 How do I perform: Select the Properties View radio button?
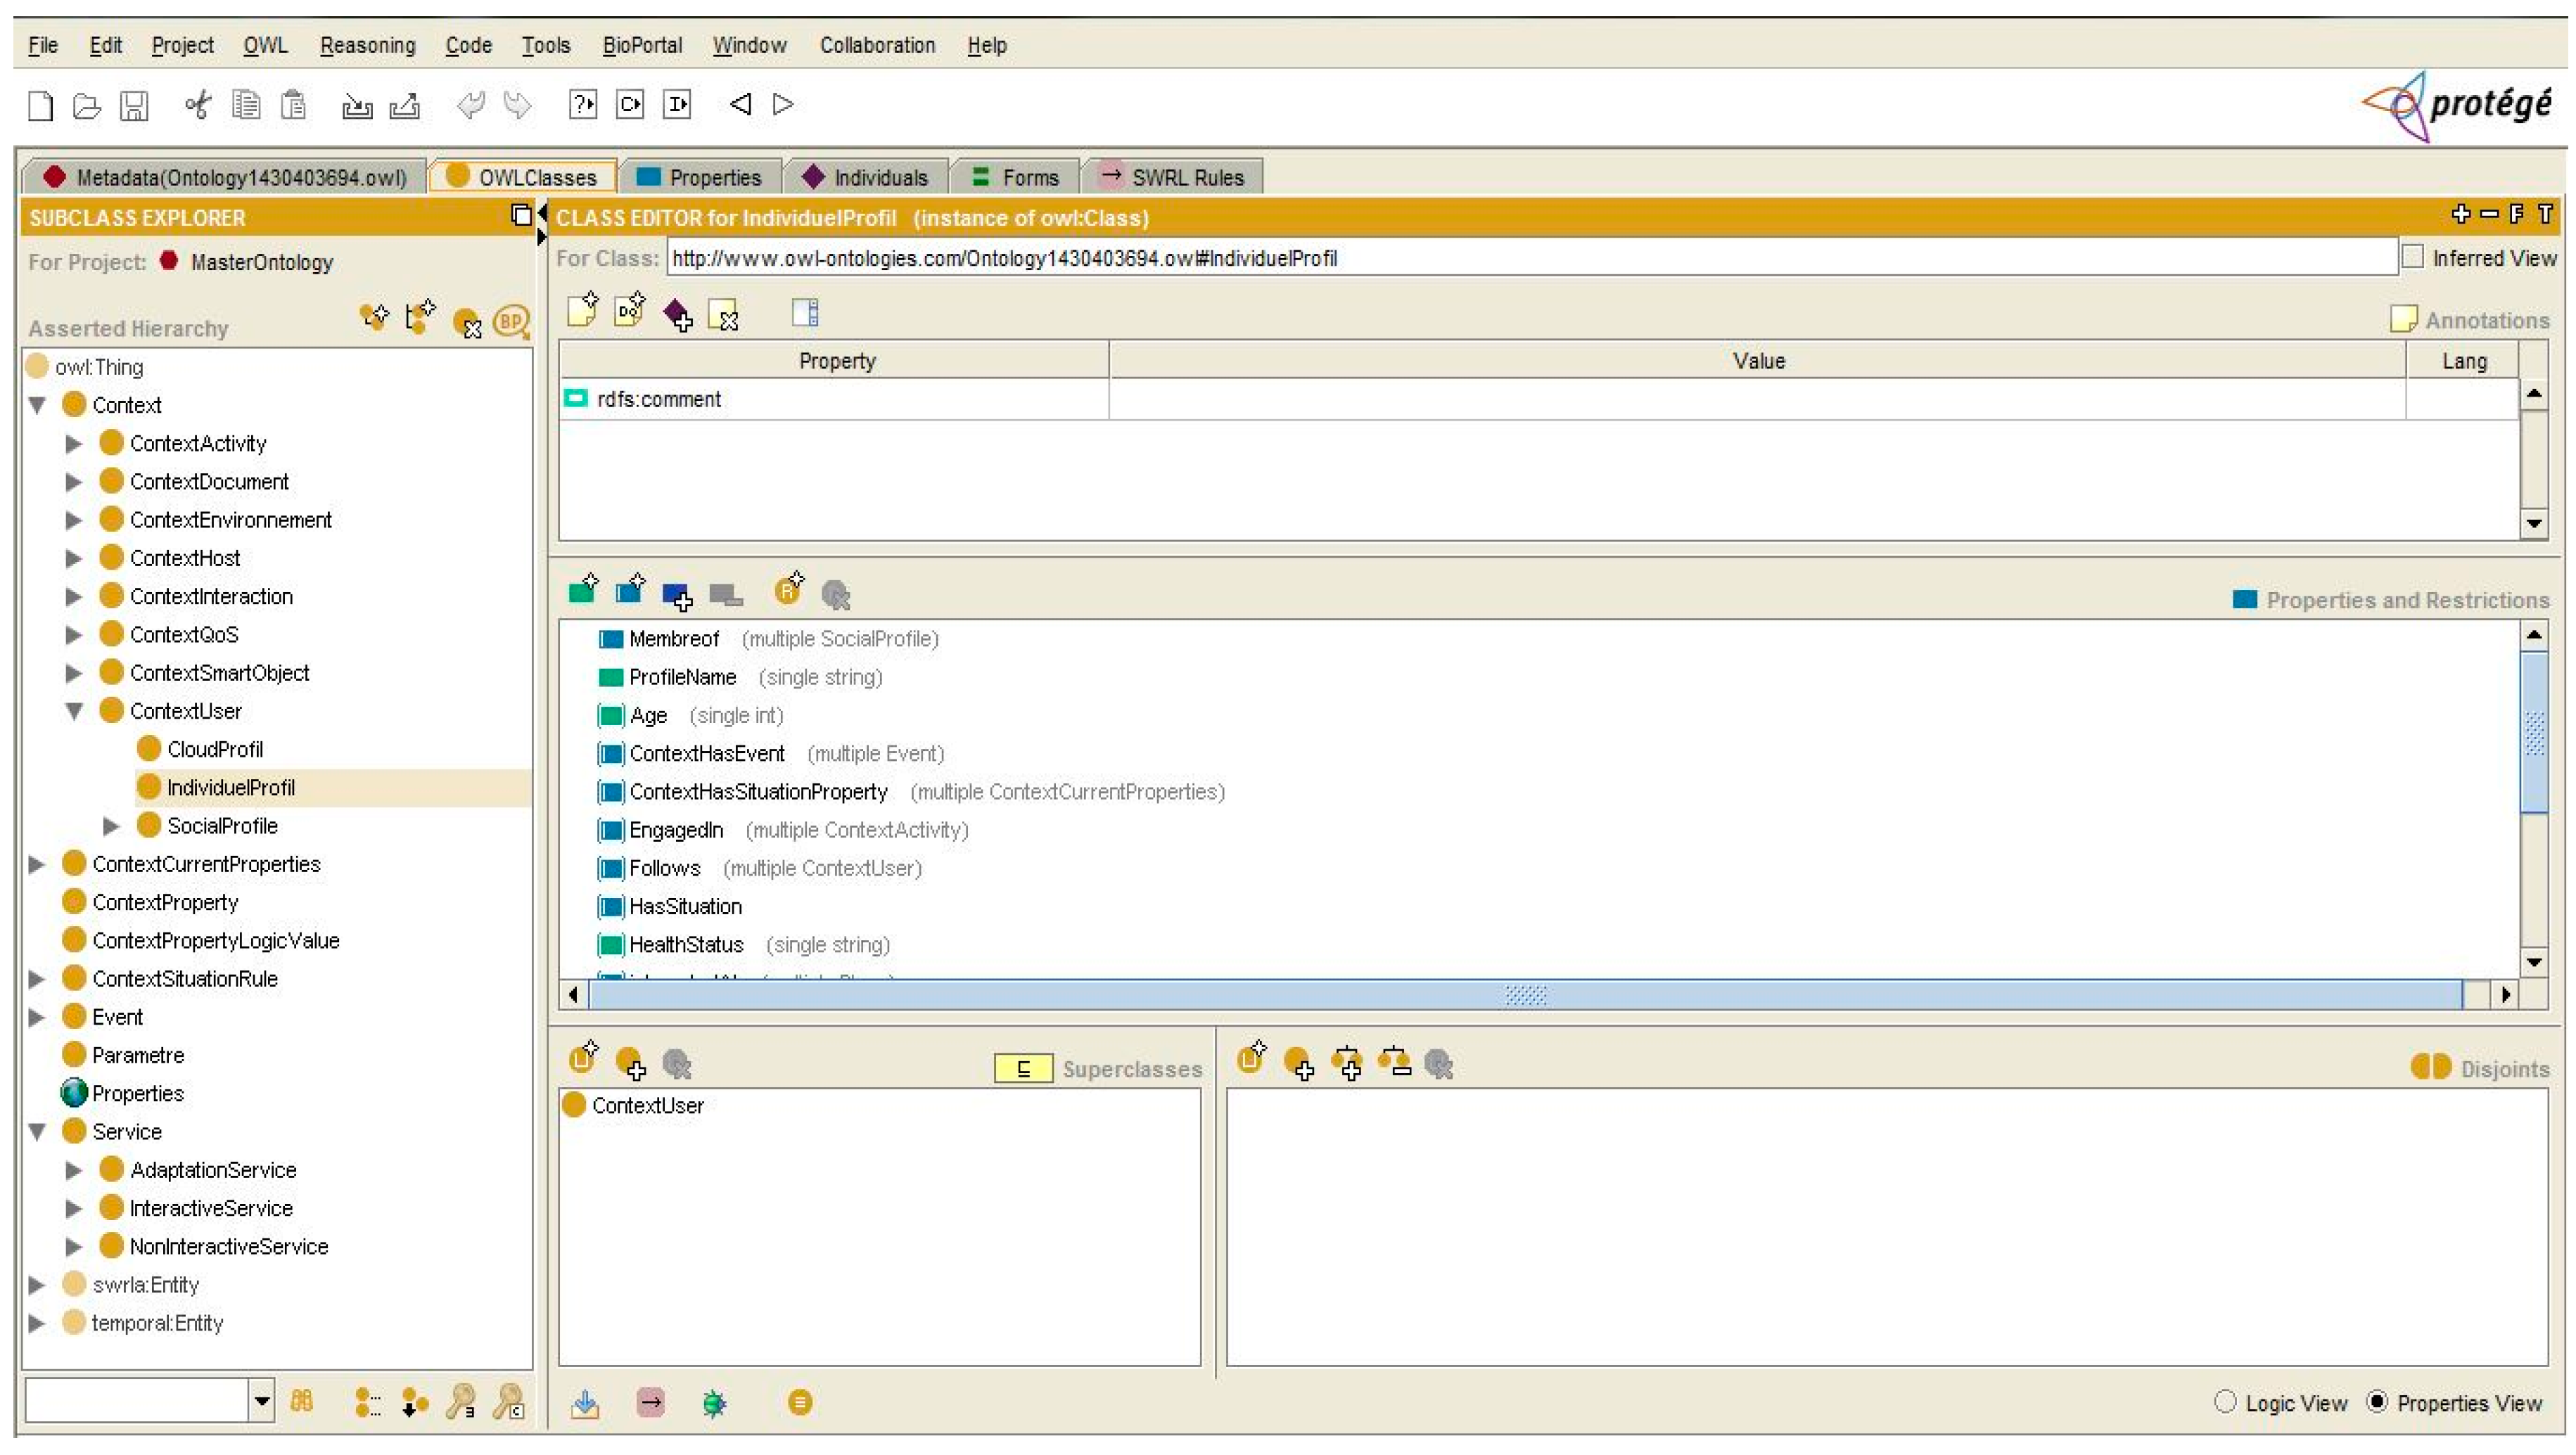[2377, 1401]
